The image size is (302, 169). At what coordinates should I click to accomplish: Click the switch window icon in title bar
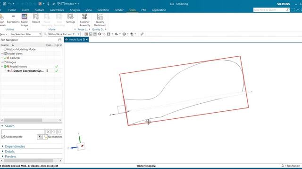pyautogui.click(x=59, y=4)
